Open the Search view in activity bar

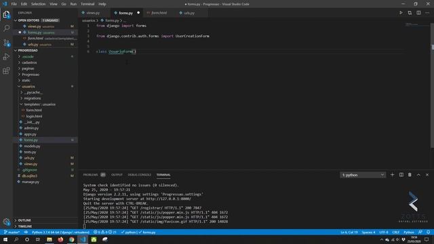(x=6, y=28)
